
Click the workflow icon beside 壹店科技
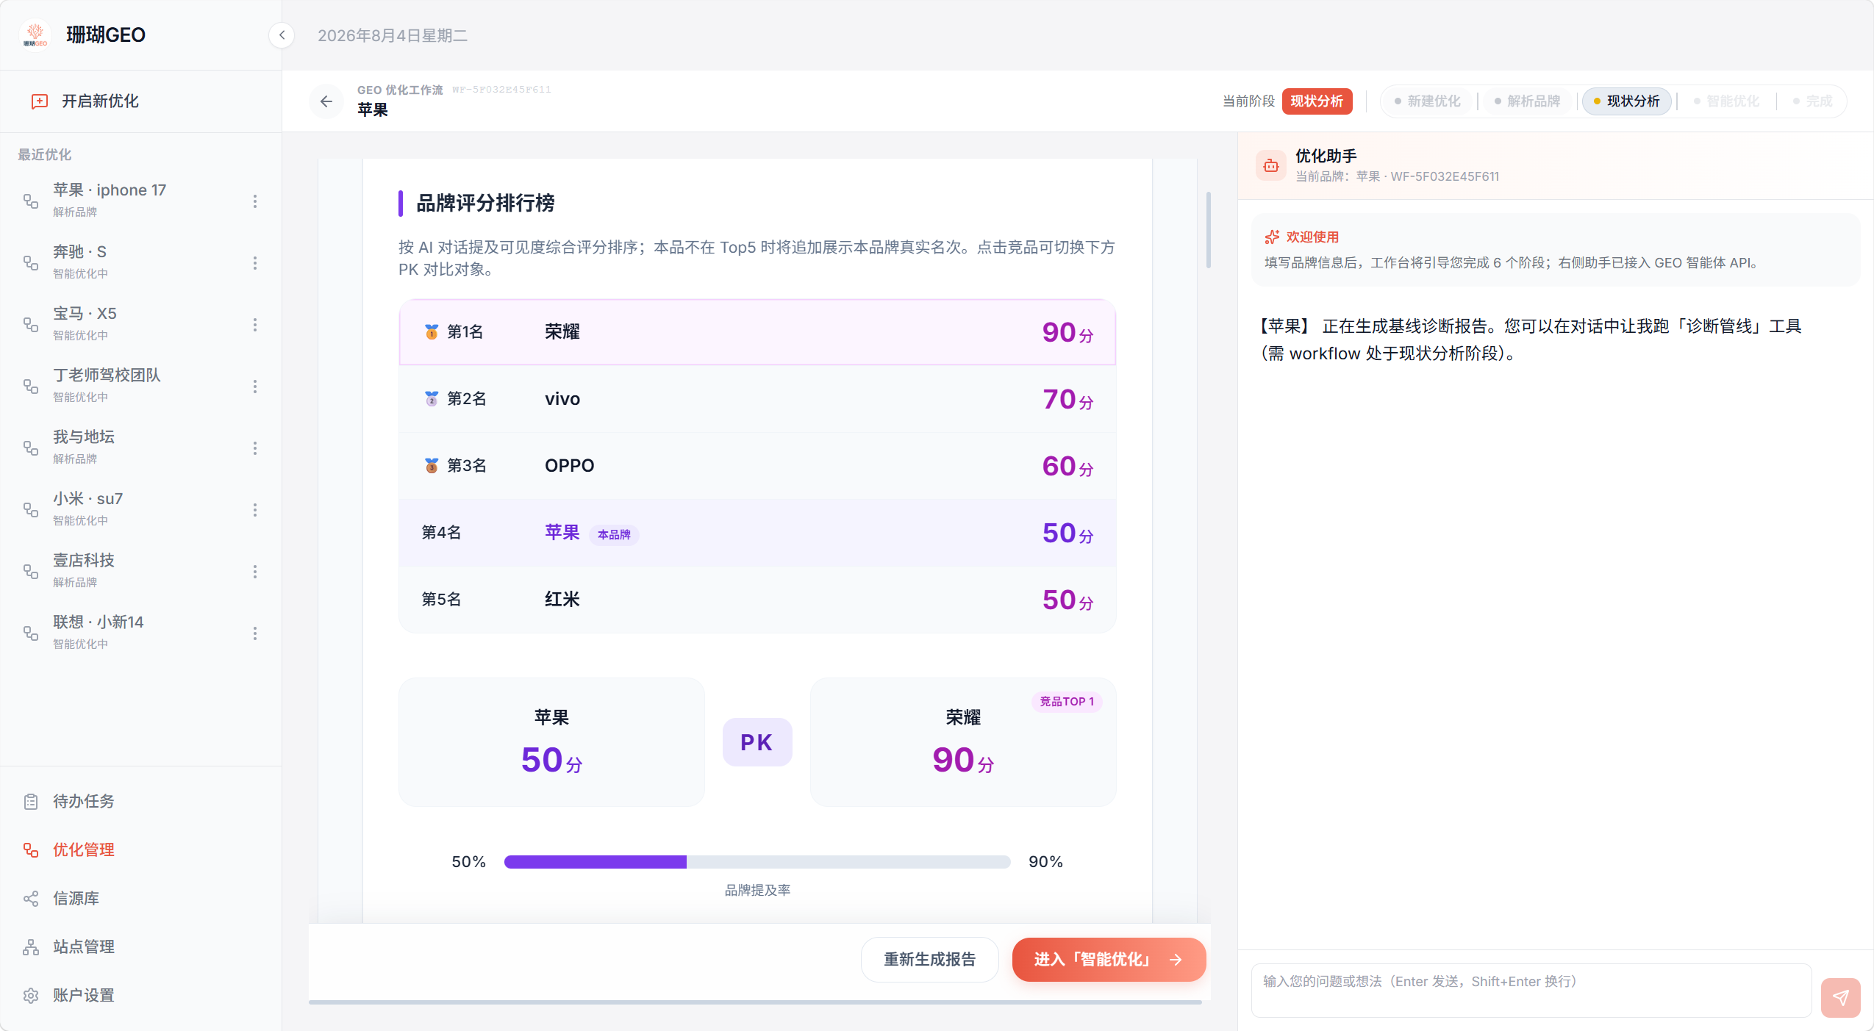(31, 572)
